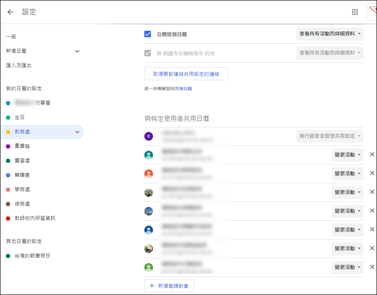Open the Google apps grid icon
The height and width of the screenshot is (295, 377).
tap(354, 12)
